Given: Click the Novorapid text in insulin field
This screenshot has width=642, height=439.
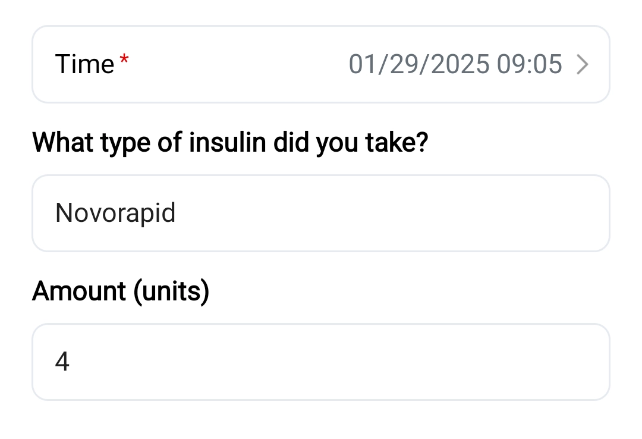Looking at the screenshot, I should click(115, 213).
